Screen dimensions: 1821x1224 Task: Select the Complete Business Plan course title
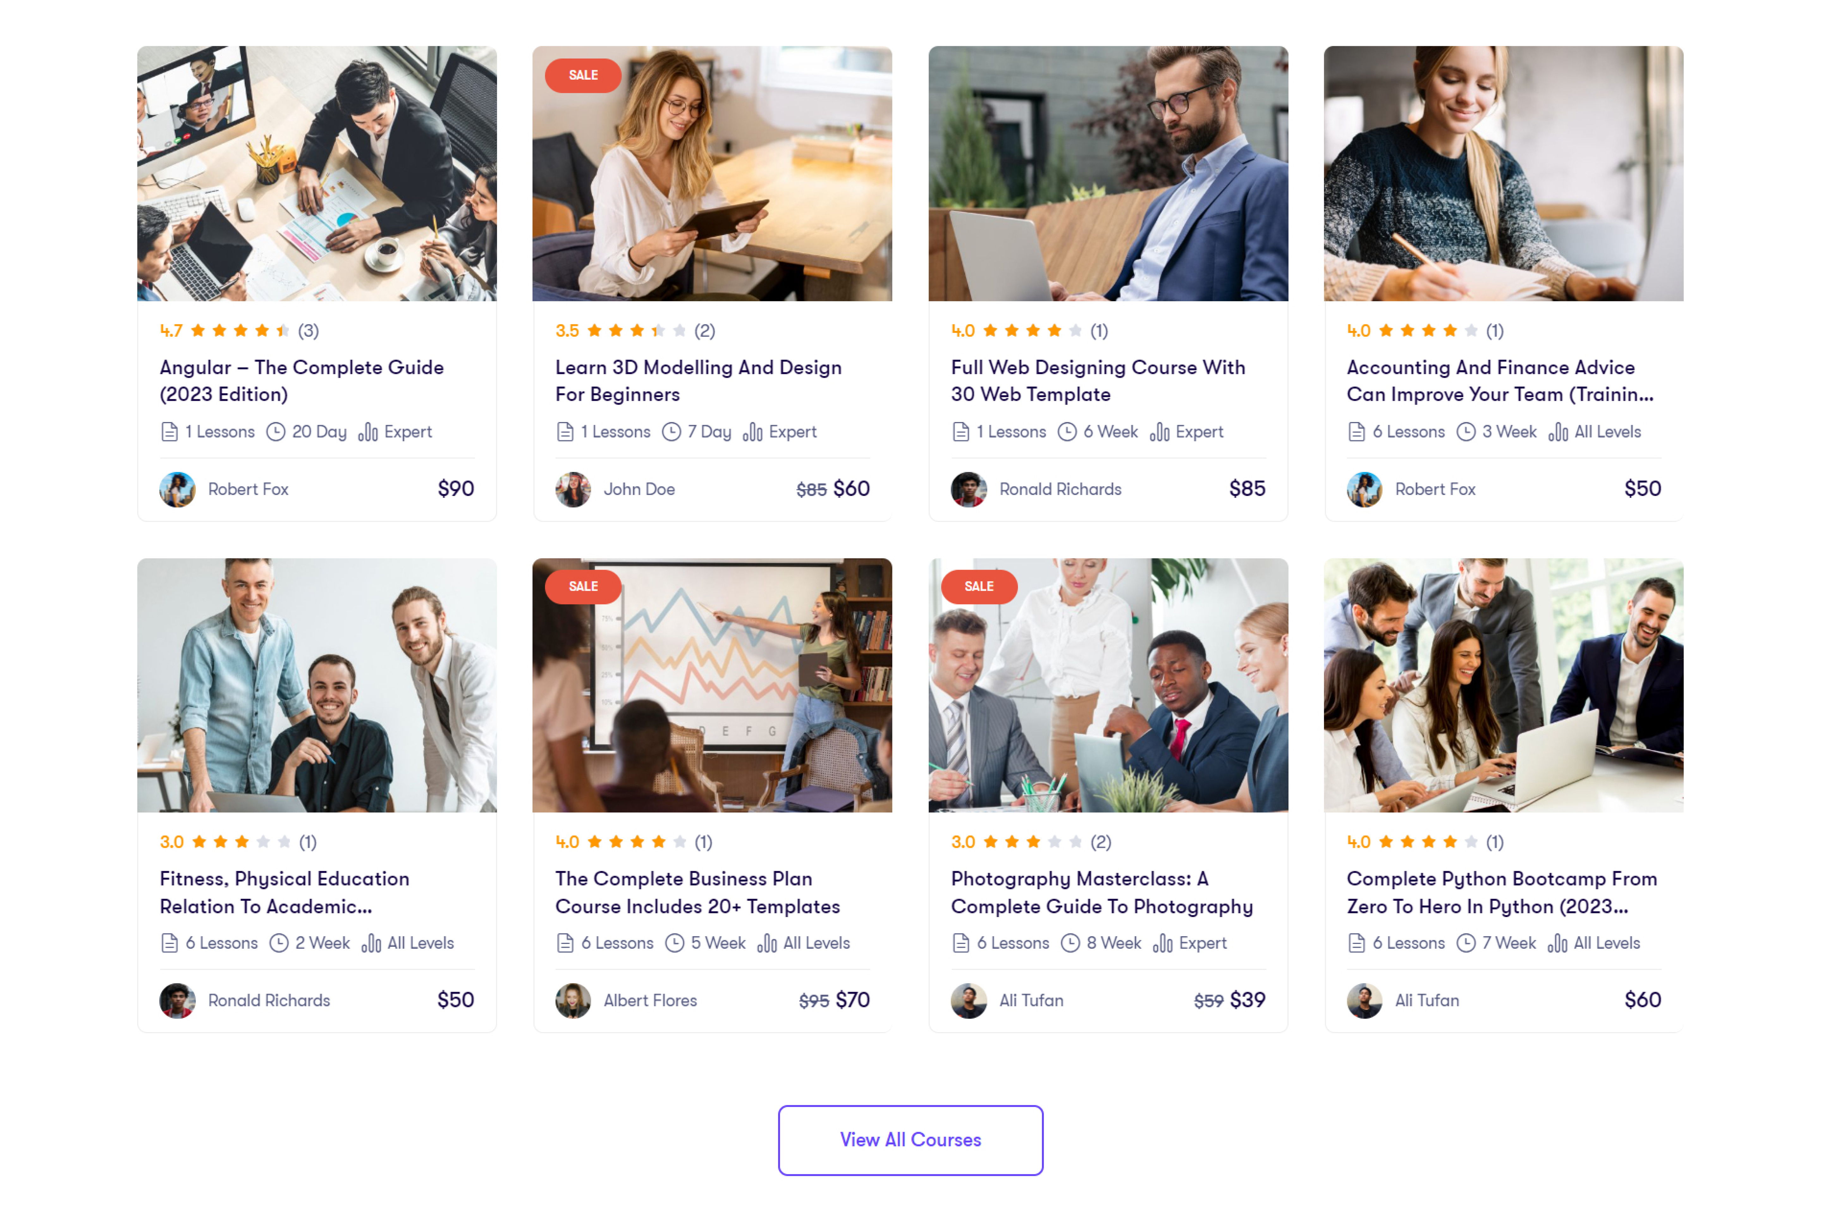pos(697,892)
